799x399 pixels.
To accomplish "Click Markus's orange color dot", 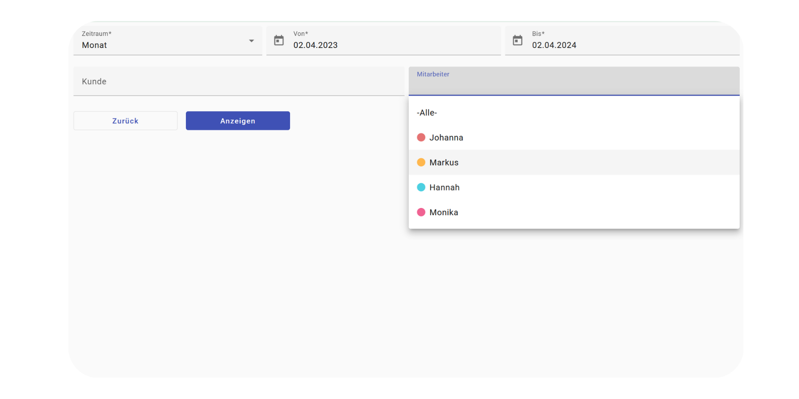I will pyautogui.click(x=421, y=162).
